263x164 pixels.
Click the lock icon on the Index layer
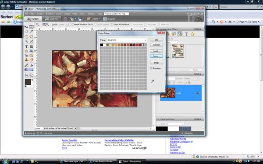pyautogui.click(x=198, y=93)
